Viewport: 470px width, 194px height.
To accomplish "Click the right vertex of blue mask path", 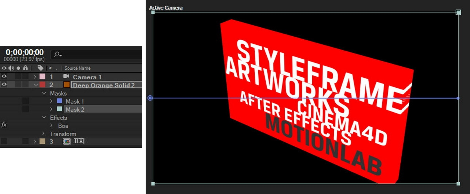I will point(458,98).
